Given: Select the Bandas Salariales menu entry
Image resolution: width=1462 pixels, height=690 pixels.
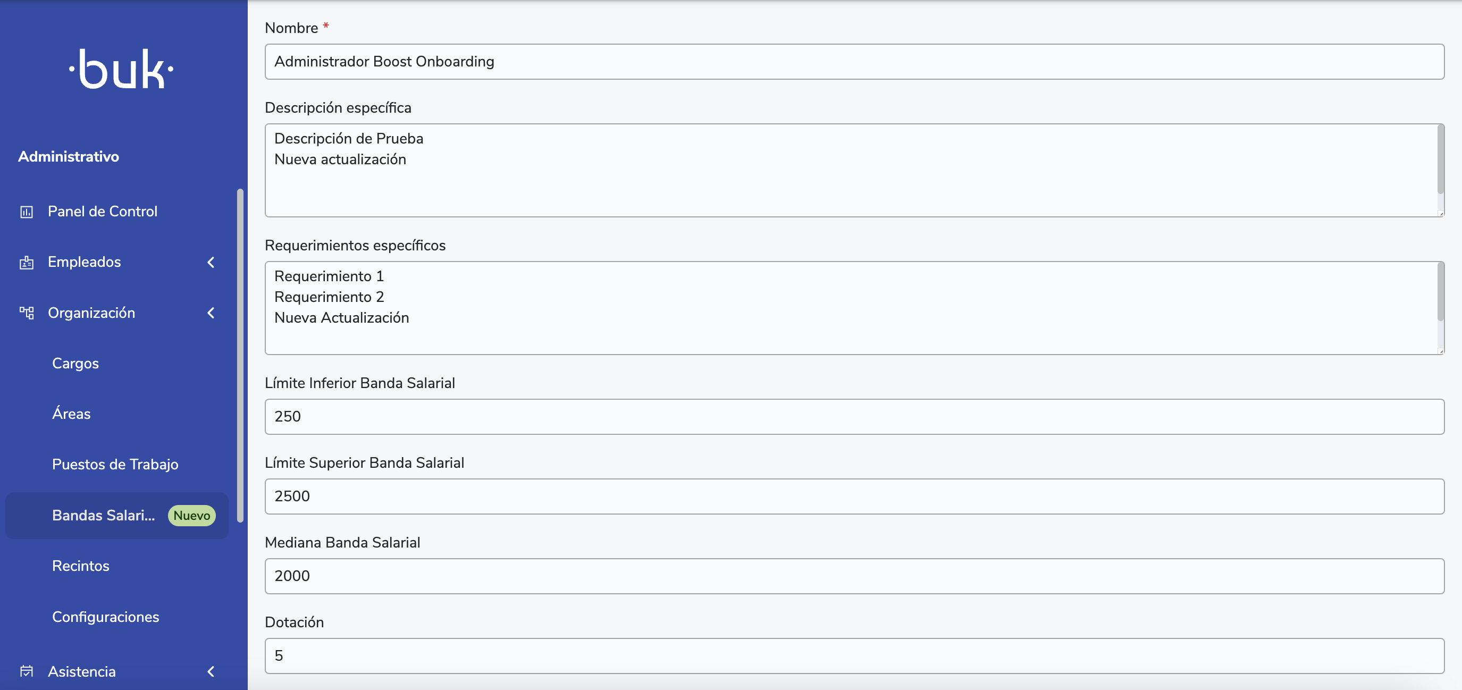Looking at the screenshot, I should click(x=103, y=516).
